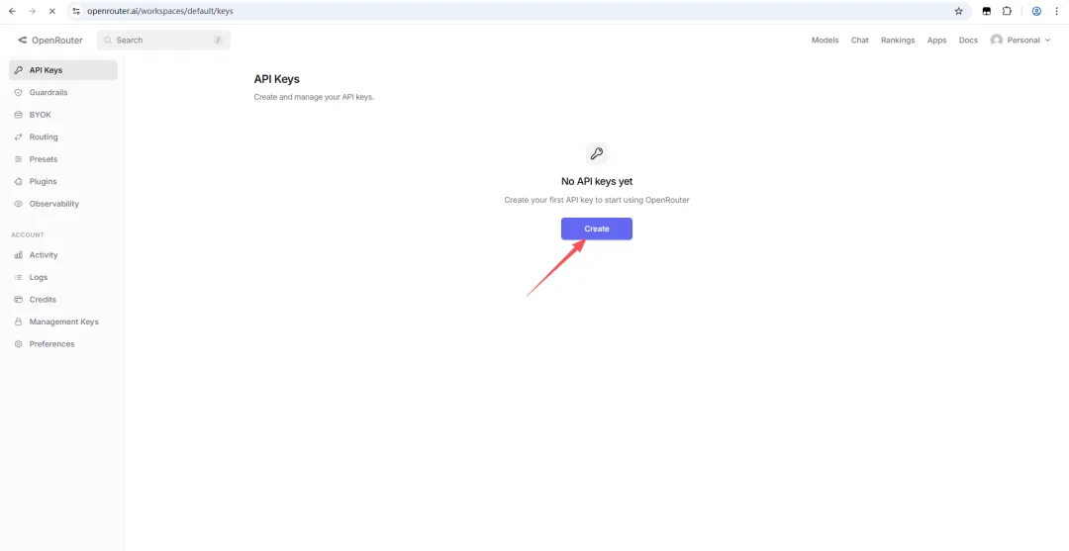Open Models in top navigation
The height and width of the screenshot is (551, 1069).
pos(825,41)
